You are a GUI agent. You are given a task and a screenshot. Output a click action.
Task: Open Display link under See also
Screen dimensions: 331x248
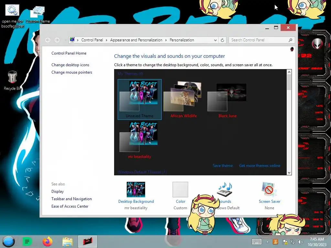(58, 191)
